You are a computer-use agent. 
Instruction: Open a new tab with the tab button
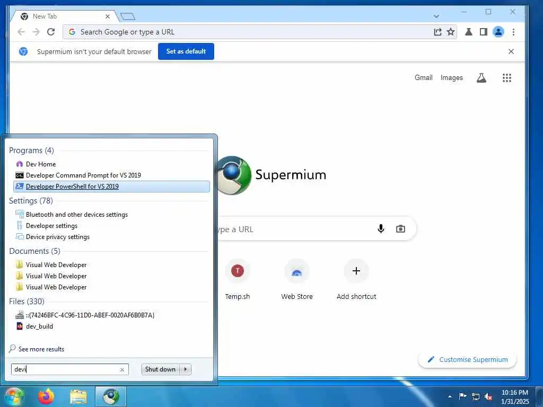pyautogui.click(x=127, y=16)
